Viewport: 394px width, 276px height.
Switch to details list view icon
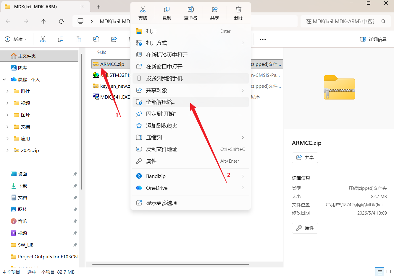click(x=380, y=272)
